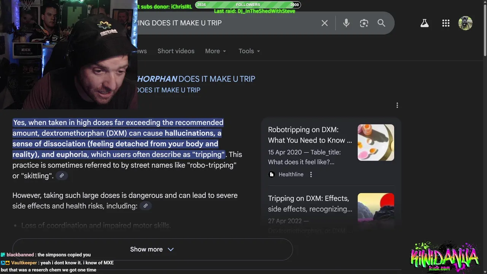
Task: Open Tripping on DXM thumbnail image
Action: [376, 208]
